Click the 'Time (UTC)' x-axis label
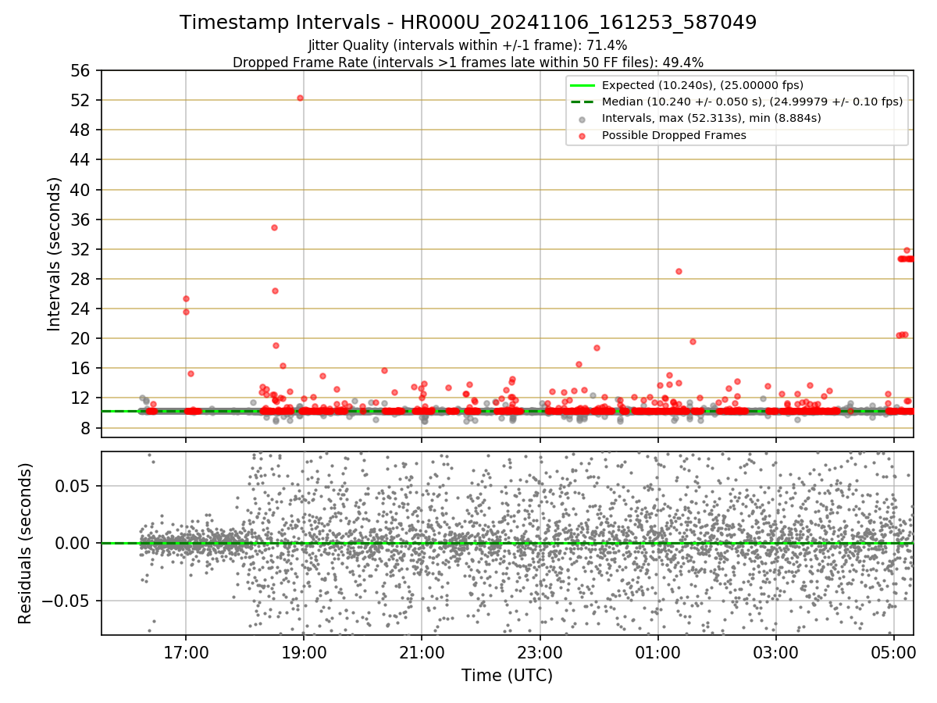 pyautogui.click(x=507, y=675)
